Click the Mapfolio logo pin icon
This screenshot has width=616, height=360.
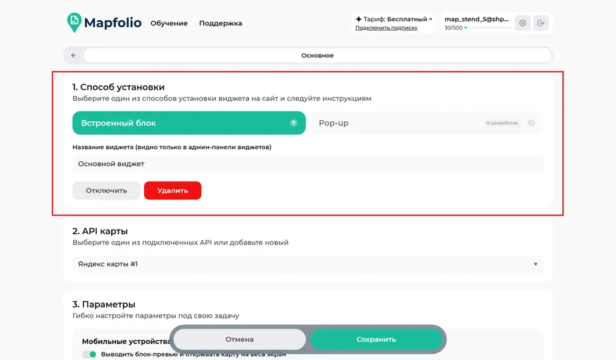pyautogui.click(x=74, y=22)
